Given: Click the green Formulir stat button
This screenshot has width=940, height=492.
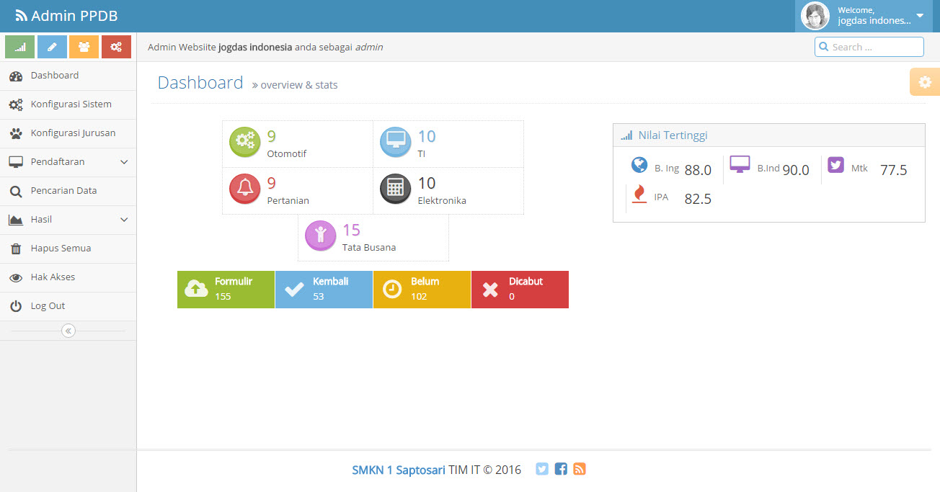Looking at the screenshot, I should click(226, 290).
